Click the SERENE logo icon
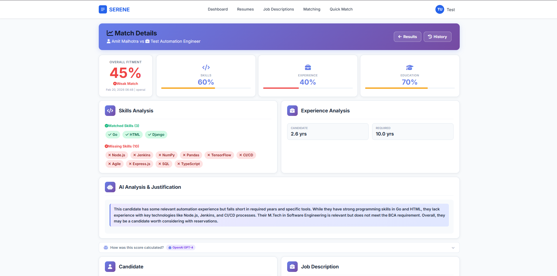557x276 pixels. 103,9
